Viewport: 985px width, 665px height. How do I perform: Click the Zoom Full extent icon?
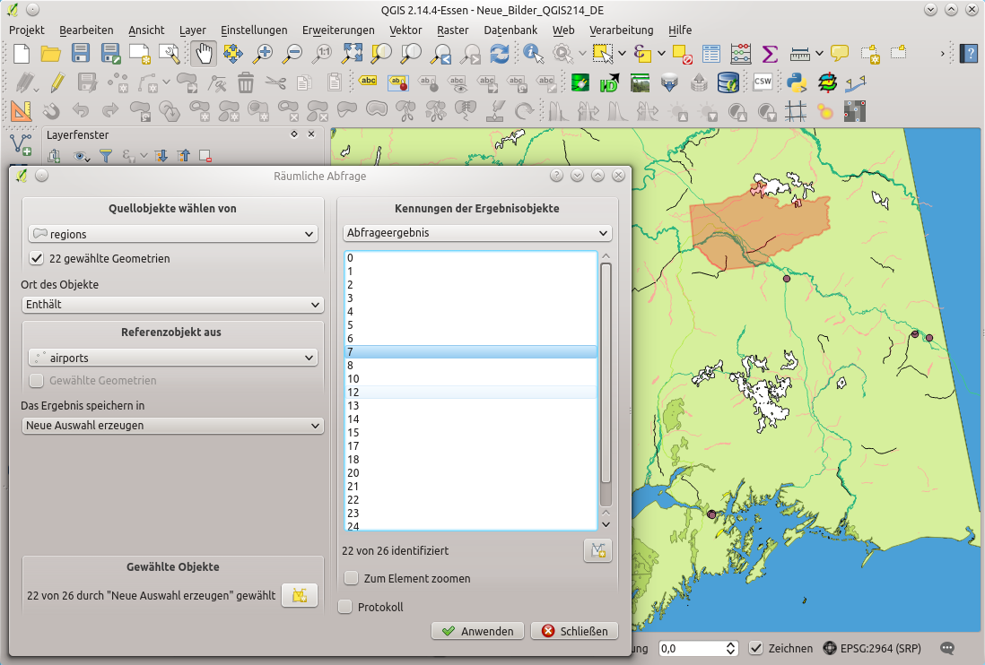coord(353,54)
